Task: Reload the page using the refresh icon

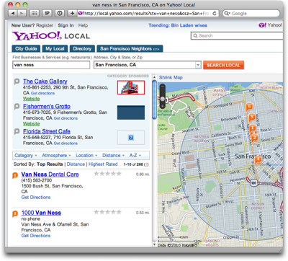Action: (x=215, y=14)
